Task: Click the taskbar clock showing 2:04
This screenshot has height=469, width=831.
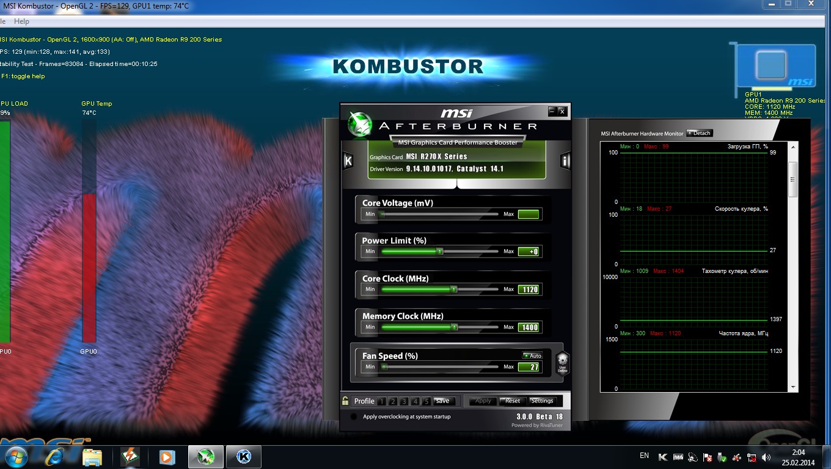Action: click(x=798, y=457)
